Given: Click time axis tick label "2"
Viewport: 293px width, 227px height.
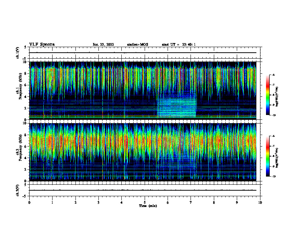Looking at the screenshot, I should [x=75, y=203].
